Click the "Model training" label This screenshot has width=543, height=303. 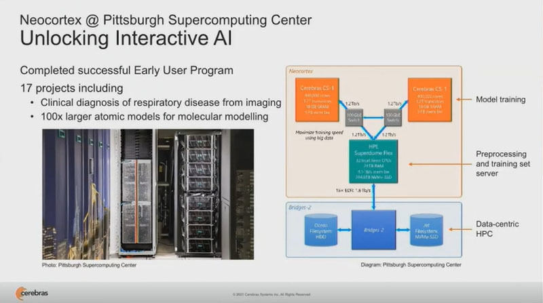(x=500, y=100)
